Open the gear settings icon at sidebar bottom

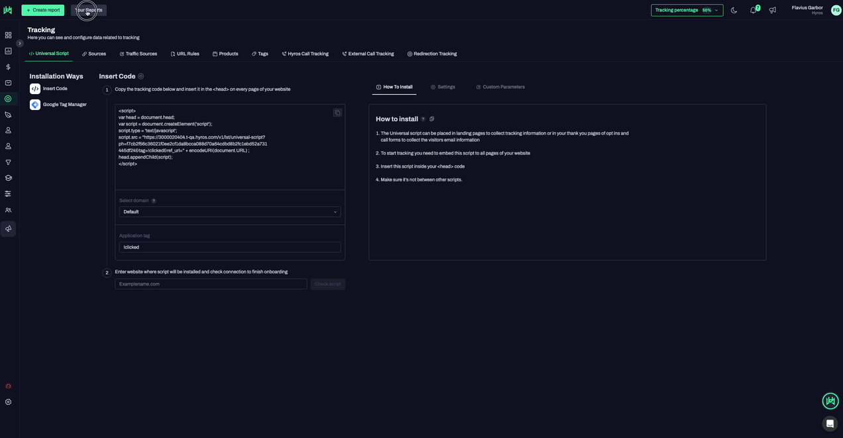coord(8,402)
